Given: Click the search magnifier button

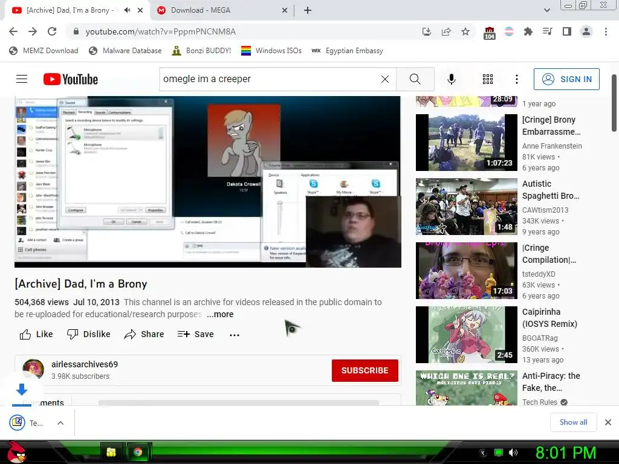Looking at the screenshot, I should [x=415, y=79].
